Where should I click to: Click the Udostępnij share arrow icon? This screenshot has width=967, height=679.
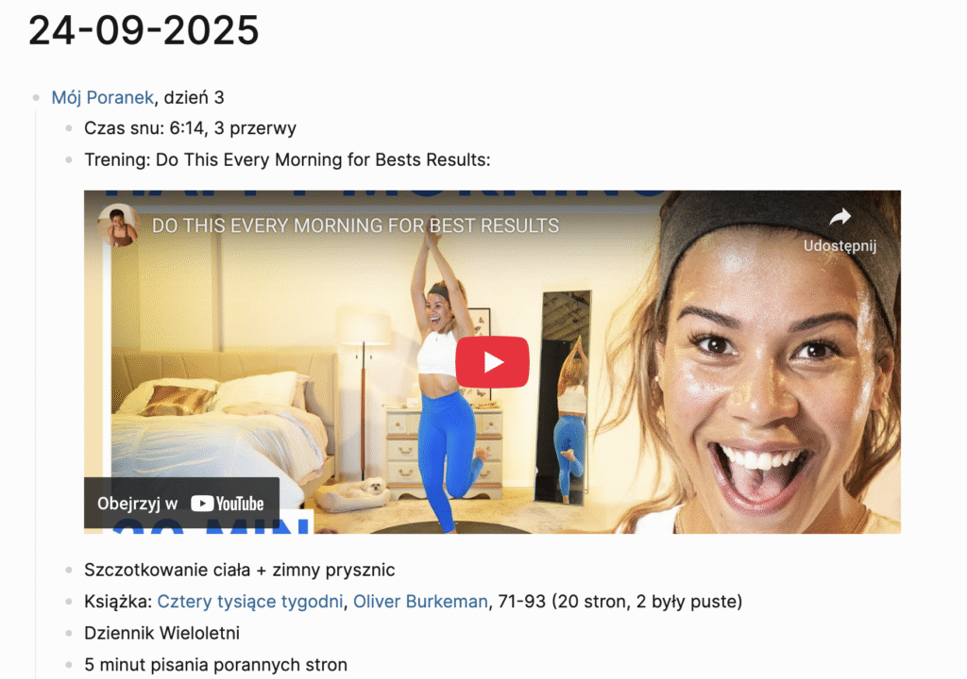840,217
